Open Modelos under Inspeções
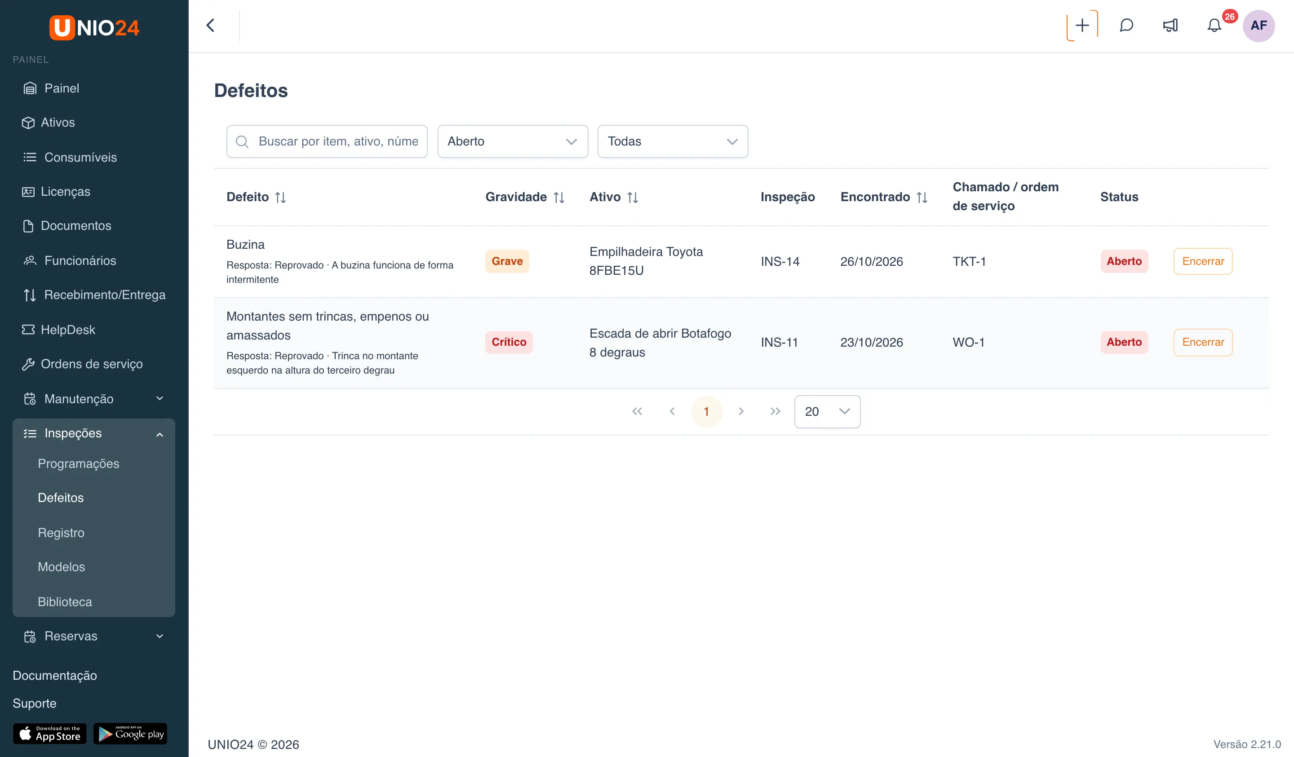Screen dimensions: 1294x757 62,567
